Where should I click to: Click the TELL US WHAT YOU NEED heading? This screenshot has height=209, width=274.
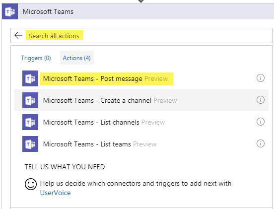65,167
